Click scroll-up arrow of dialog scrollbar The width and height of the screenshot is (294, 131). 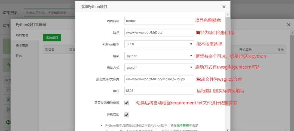coord(228,15)
